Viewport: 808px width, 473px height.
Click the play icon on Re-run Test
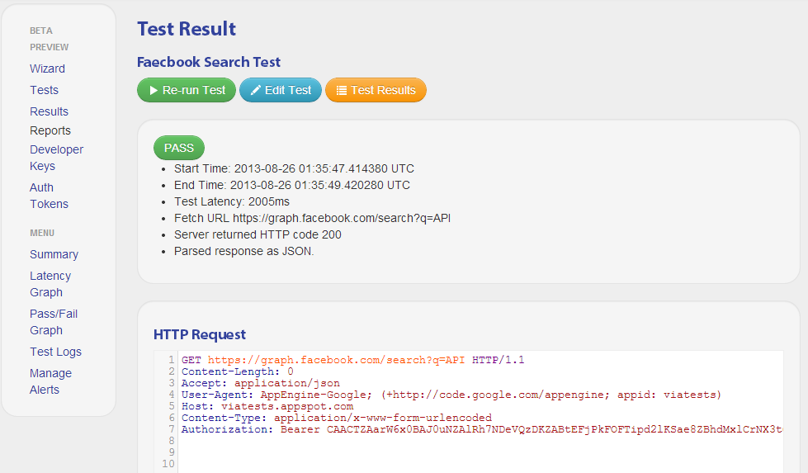(x=154, y=90)
